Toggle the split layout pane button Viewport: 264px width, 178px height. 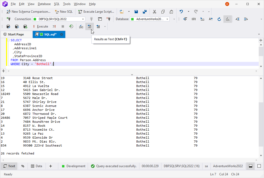tap(250, 166)
